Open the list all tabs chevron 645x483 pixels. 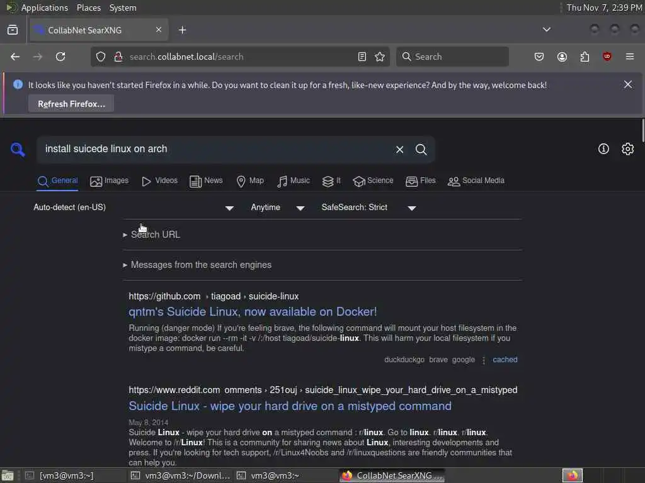(x=546, y=30)
